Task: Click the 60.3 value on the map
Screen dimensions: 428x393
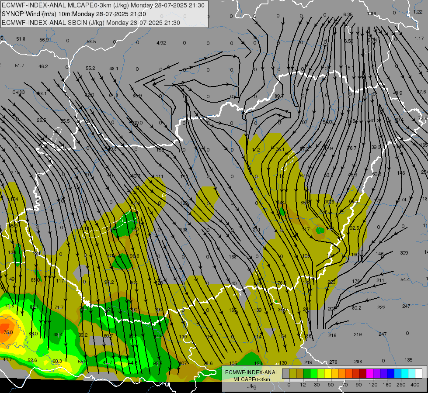Action: pos(57,362)
